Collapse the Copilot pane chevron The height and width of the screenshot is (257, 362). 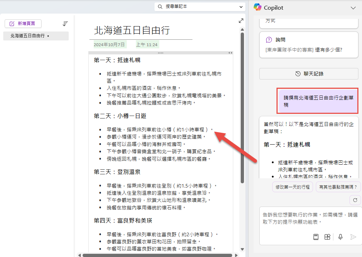[x=353, y=8]
